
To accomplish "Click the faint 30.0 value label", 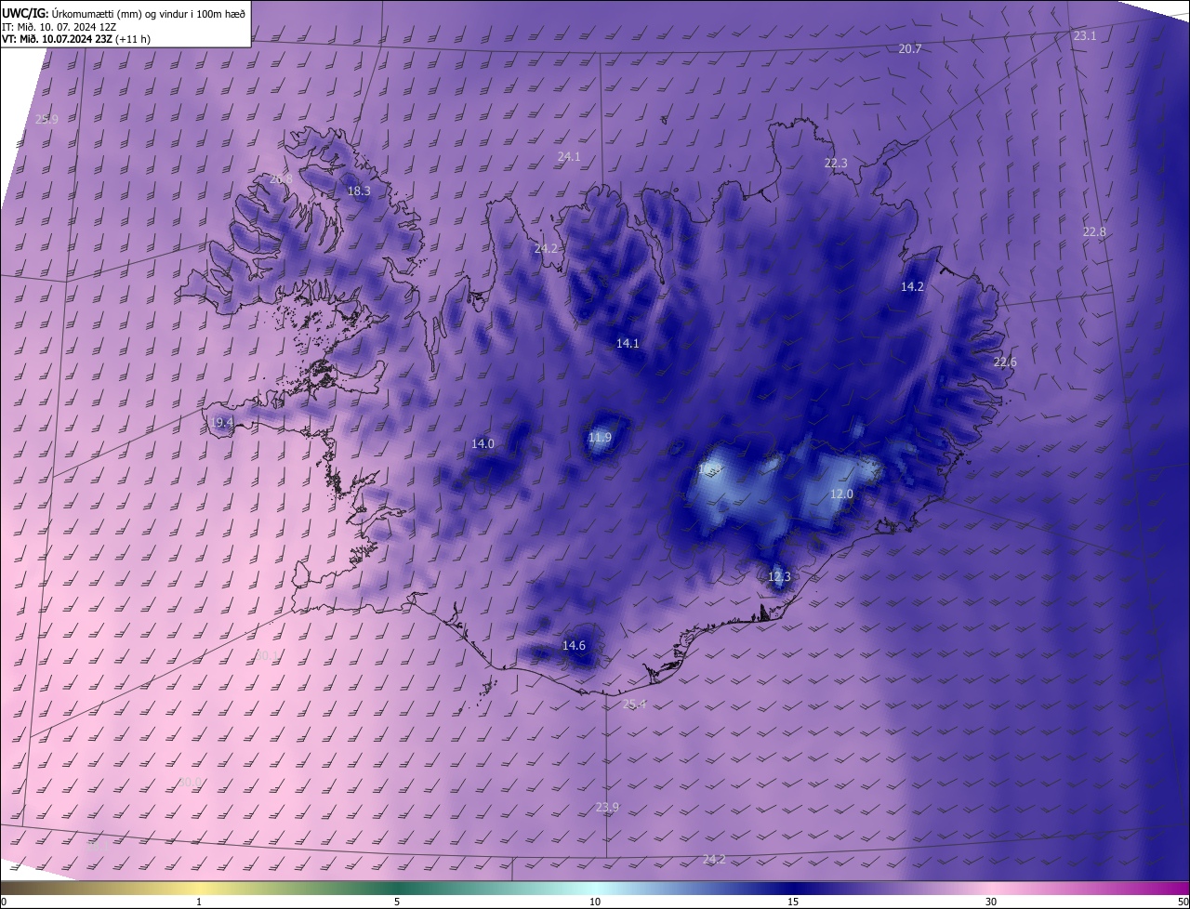I will (x=190, y=782).
